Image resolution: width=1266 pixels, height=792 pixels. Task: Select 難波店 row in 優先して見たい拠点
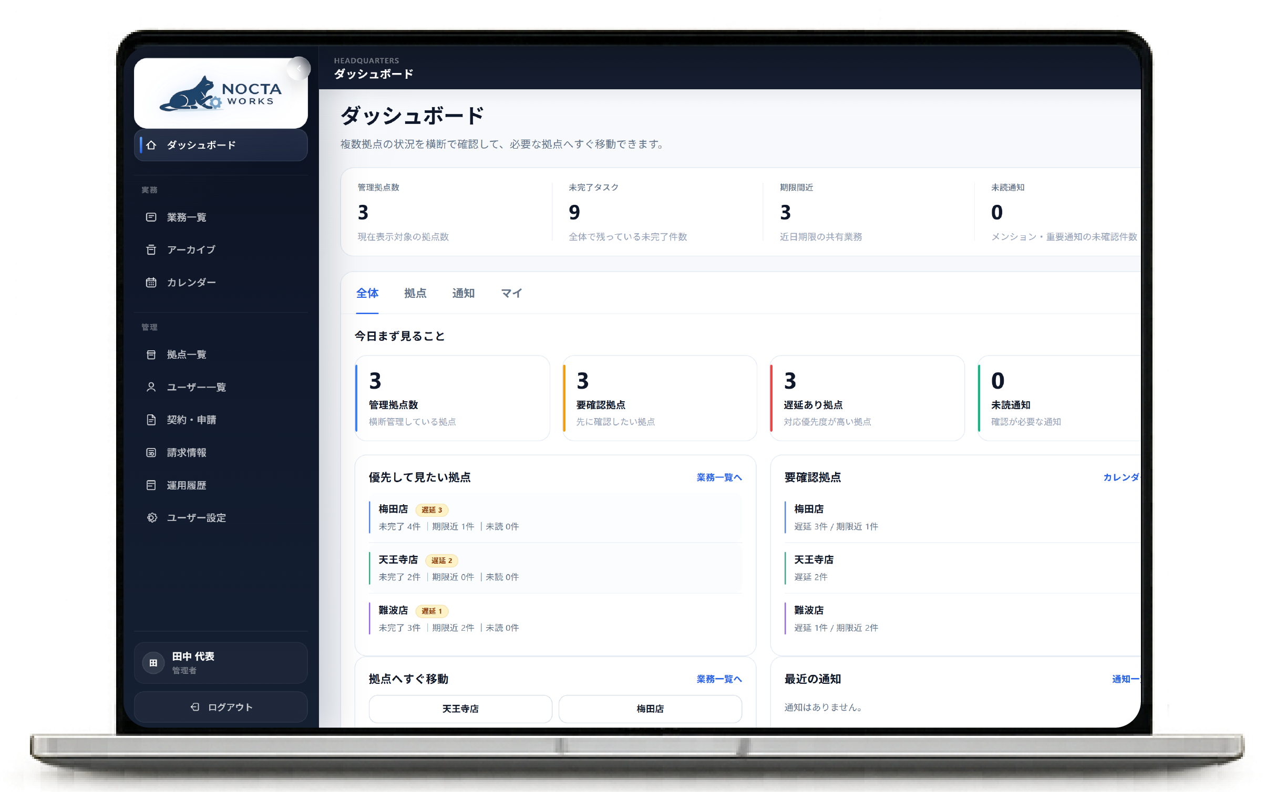555,619
